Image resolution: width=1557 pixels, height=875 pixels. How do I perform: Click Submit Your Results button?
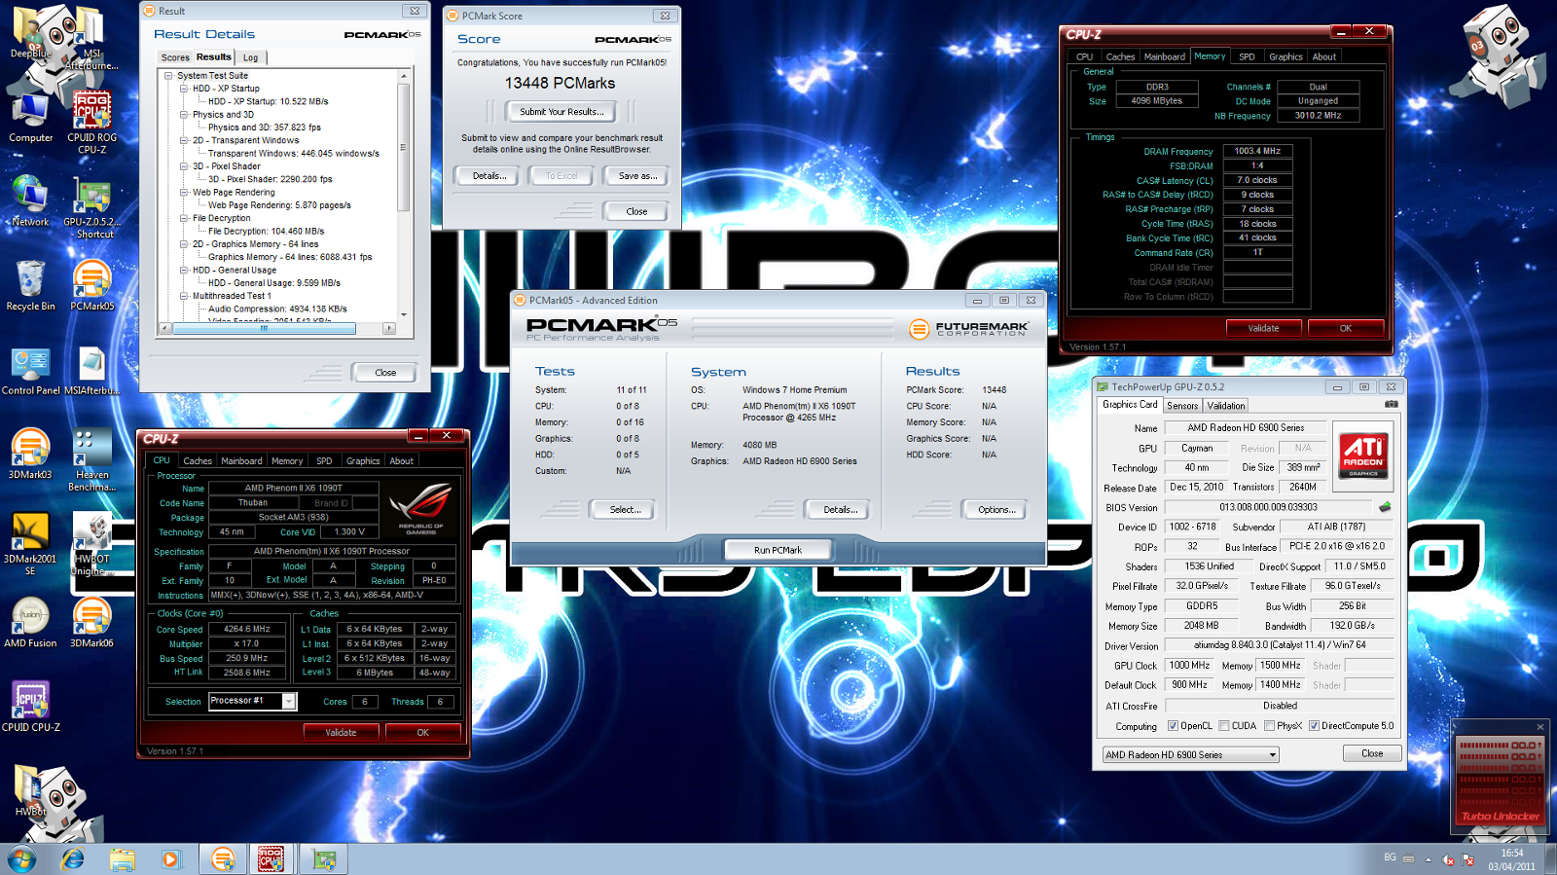(x=561, y=112)
